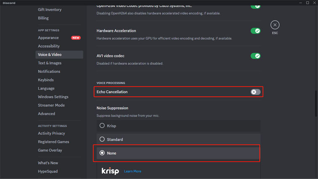Click 'Suppress background noise from your mic.' text
This screenshot has width=318, height=179.
coord(128,115)
